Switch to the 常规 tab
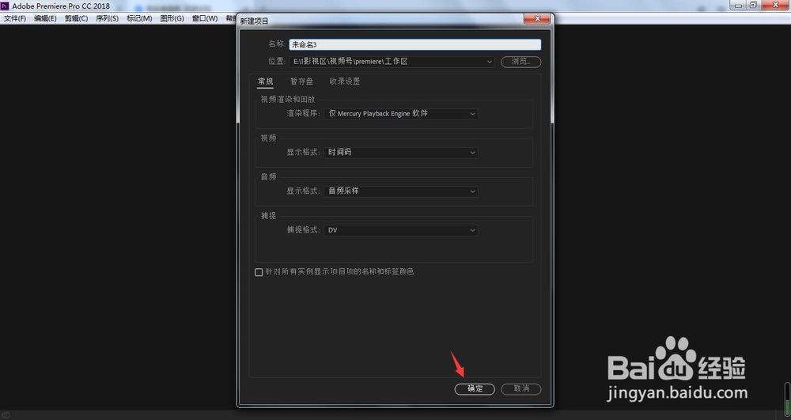This screenshot has width=791, height=420. point(265,81)
